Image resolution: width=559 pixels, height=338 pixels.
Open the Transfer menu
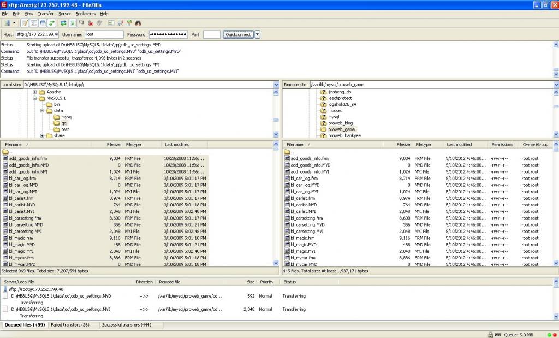click(x=46, y=13)
